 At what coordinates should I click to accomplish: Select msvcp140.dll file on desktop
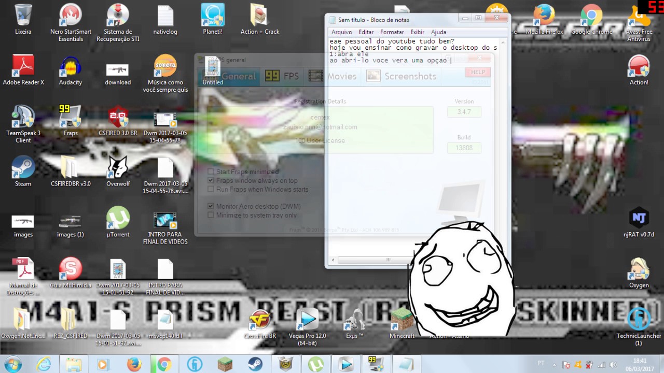pyautogui.click(x=165, y=324)
